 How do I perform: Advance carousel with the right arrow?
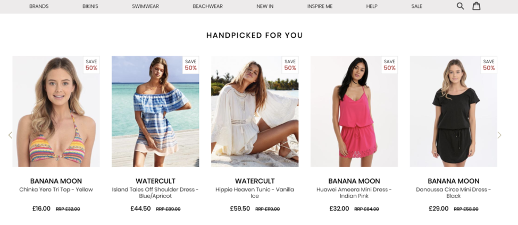(x=499, y=135)
